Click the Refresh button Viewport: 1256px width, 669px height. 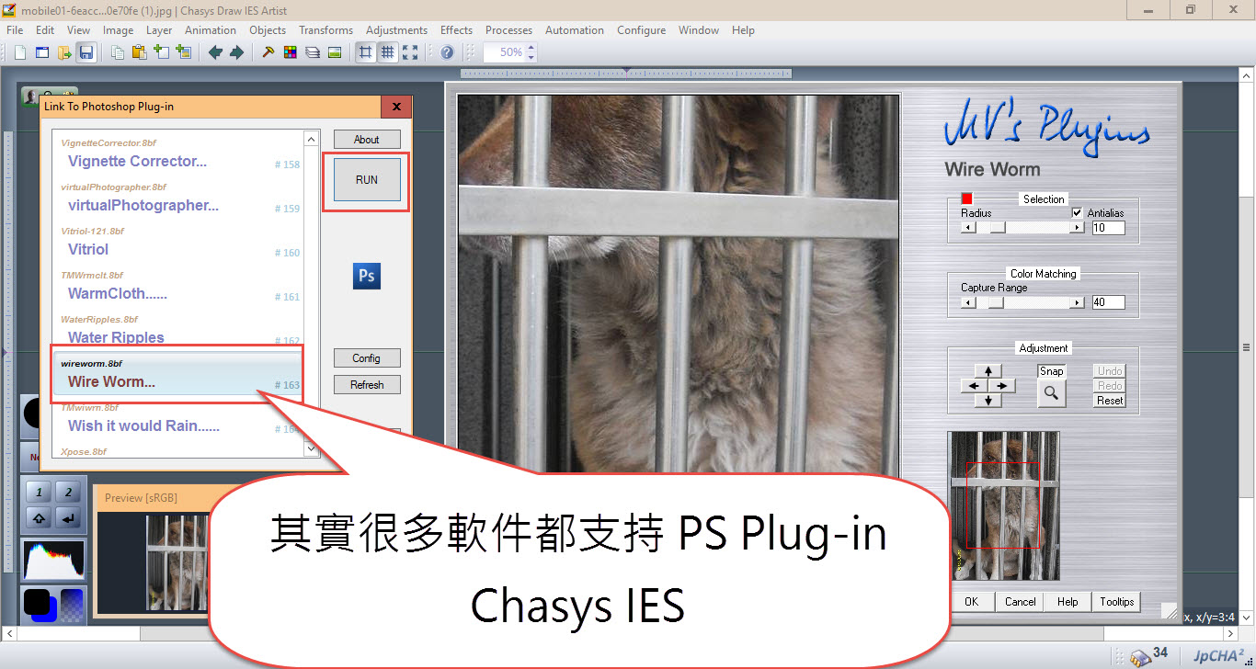pyautogui.click(x=367, y=385)
